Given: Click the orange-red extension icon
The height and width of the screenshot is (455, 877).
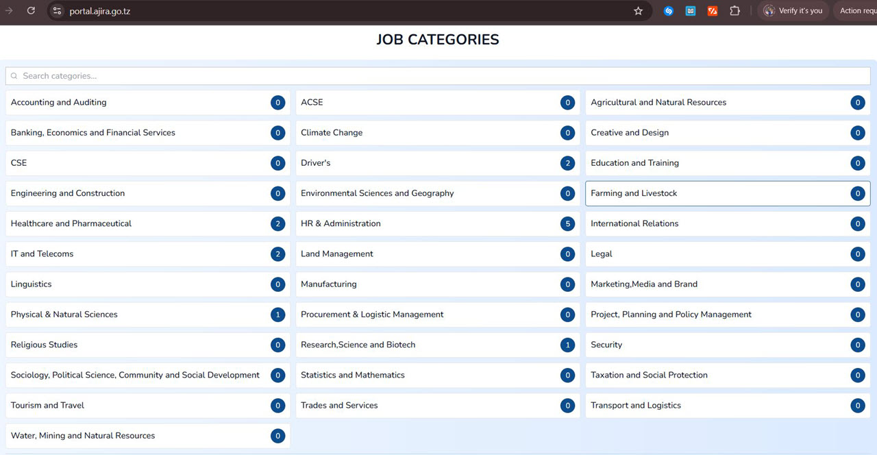Looking at the screenshot, I should [713, 11].
